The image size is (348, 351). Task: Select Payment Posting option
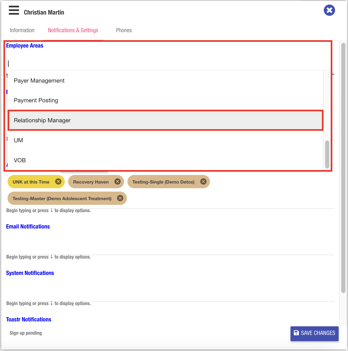click(36, 100)
